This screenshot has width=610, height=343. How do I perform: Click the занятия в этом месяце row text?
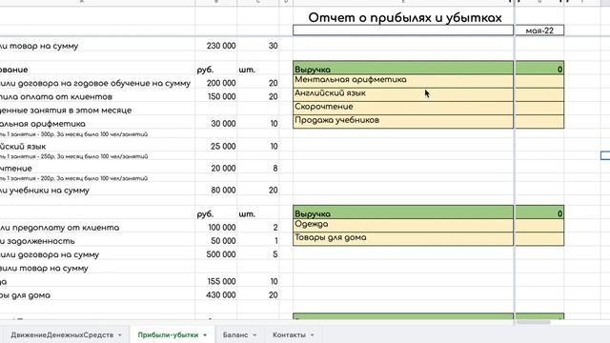point(66,111)
